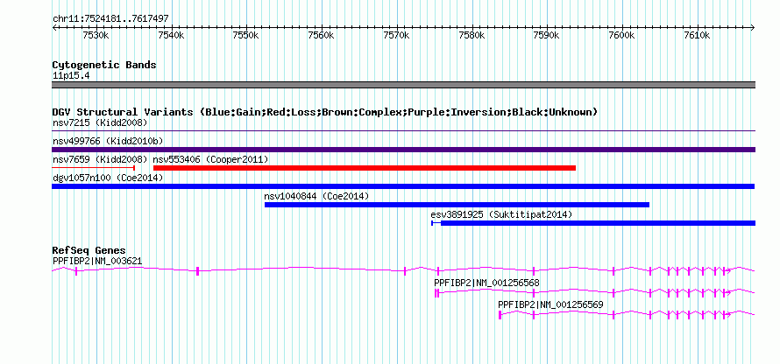Viewport: 780px width, 364px height.
Task: Click the nsv7659 (Kidd2008) label
Action: click(x=100, y=159)
